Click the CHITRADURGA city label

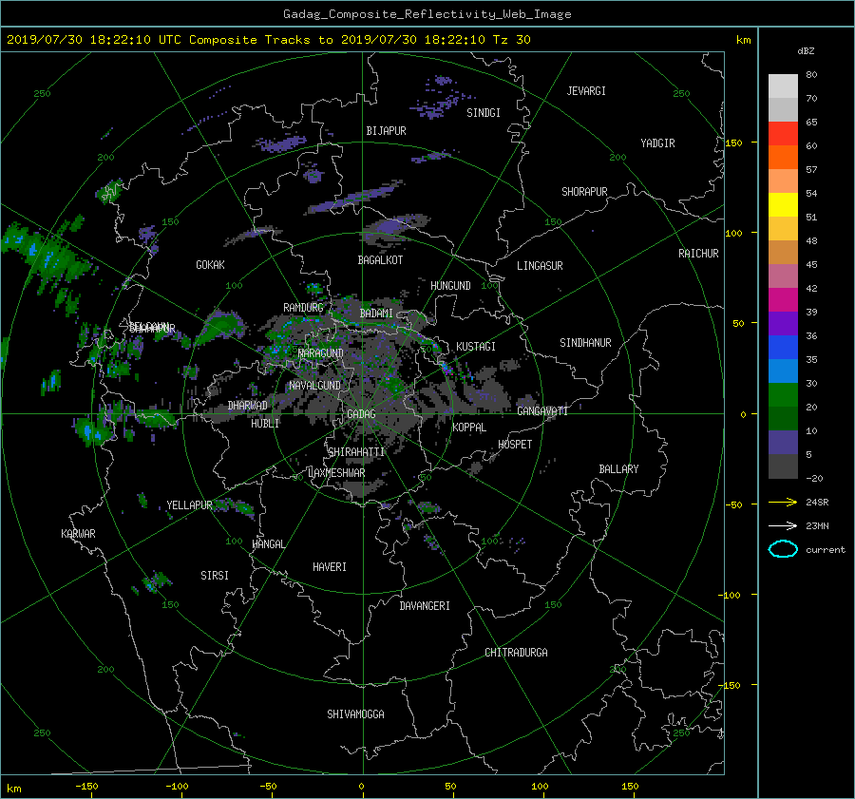click(x=516, y=653)
